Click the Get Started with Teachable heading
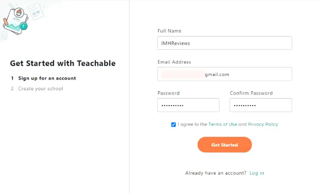The width and height of the screenshot is (320, 193). pos(63,64)
